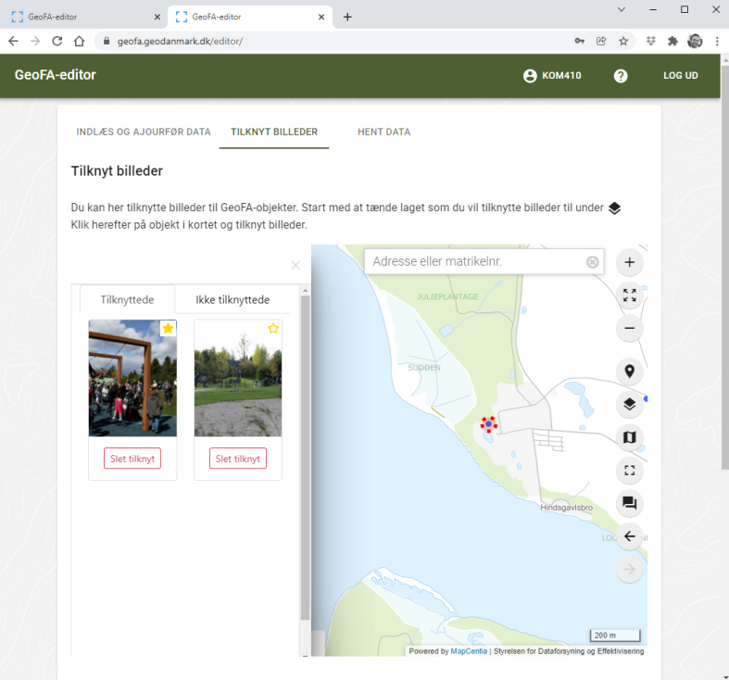Switch to Indlæs og ajourfør data tab
Viewport: 729px width, 680px height.
(144, 132)
